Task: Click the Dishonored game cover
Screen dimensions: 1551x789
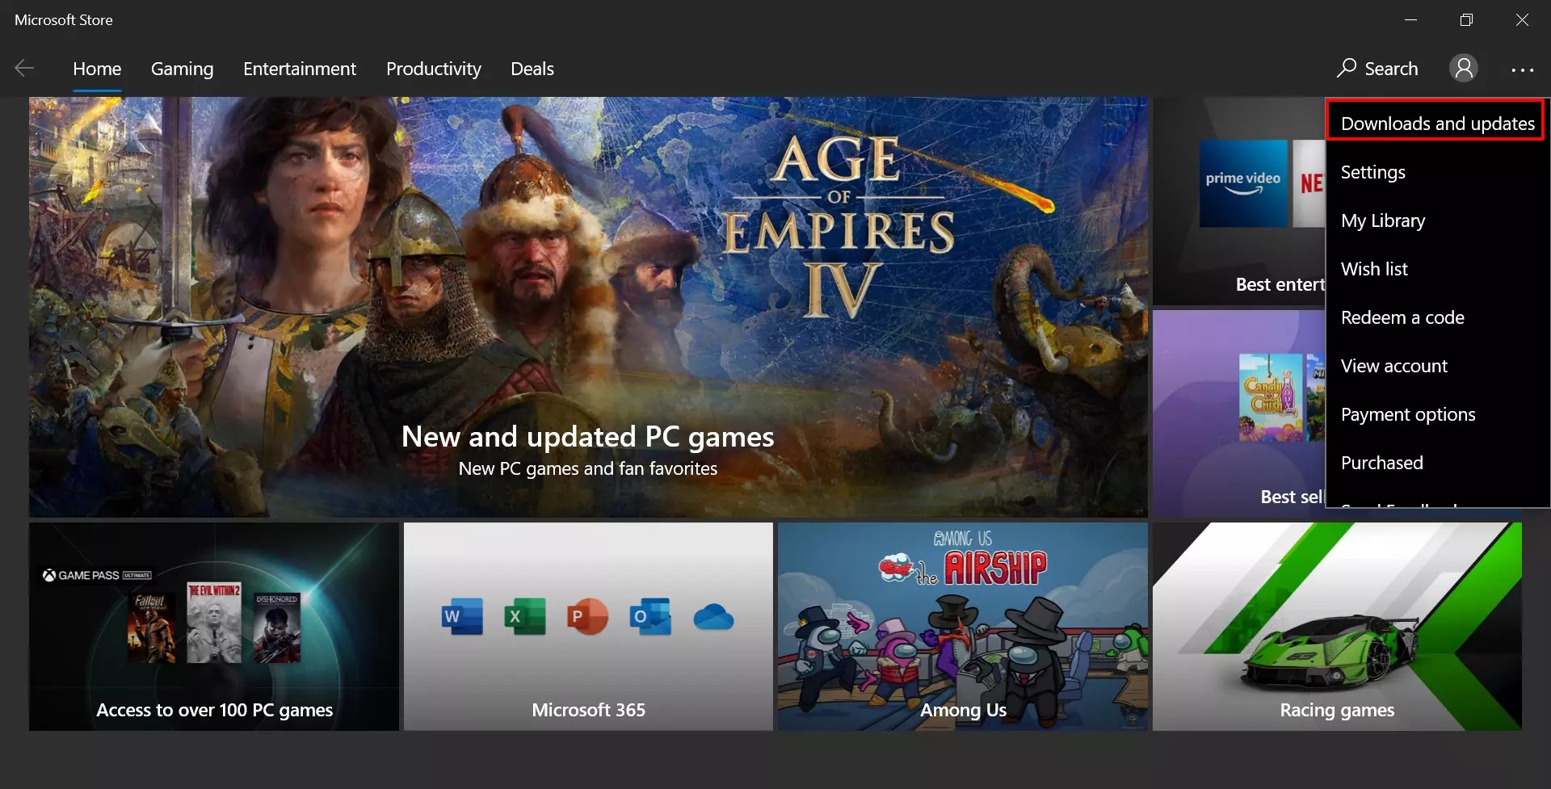Action: (277, 627)
